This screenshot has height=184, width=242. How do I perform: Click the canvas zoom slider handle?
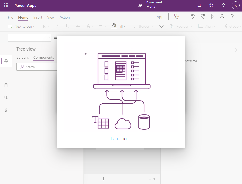(103, 179)
